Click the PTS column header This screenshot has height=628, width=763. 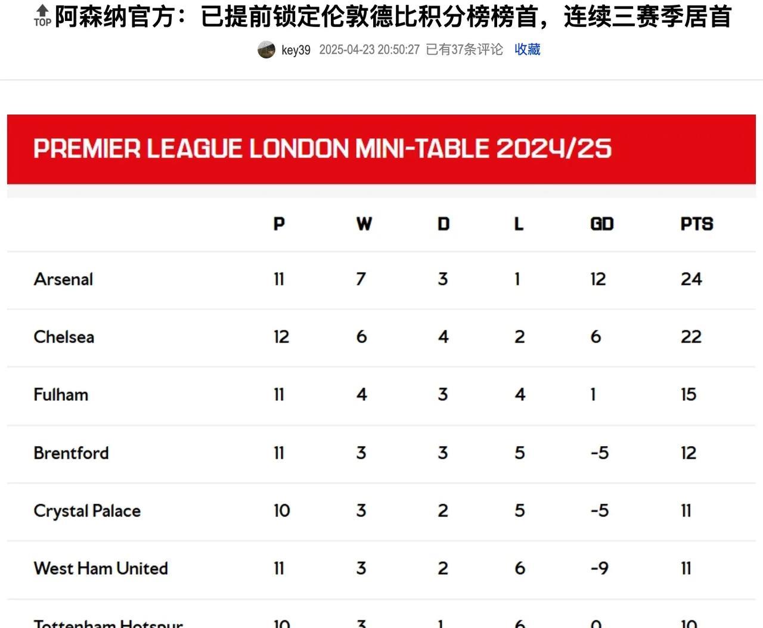[x=697, y=224]
